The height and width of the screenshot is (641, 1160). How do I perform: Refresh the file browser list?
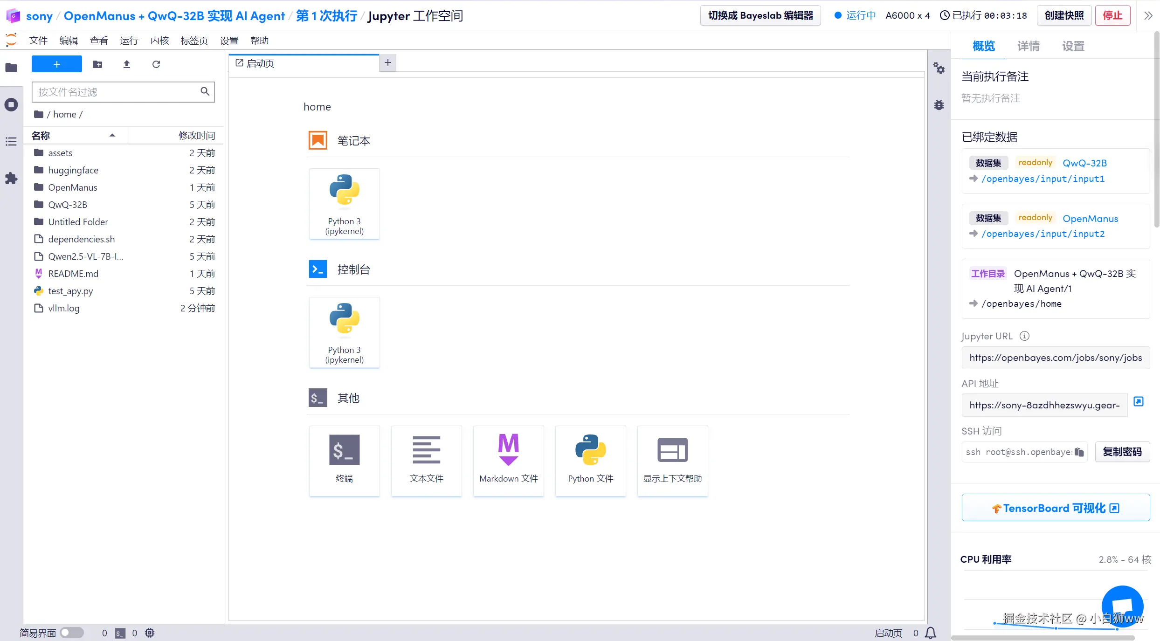(156, 64)
